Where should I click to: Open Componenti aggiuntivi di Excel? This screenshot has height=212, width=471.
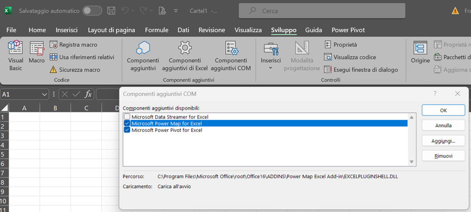coord(185,56)
